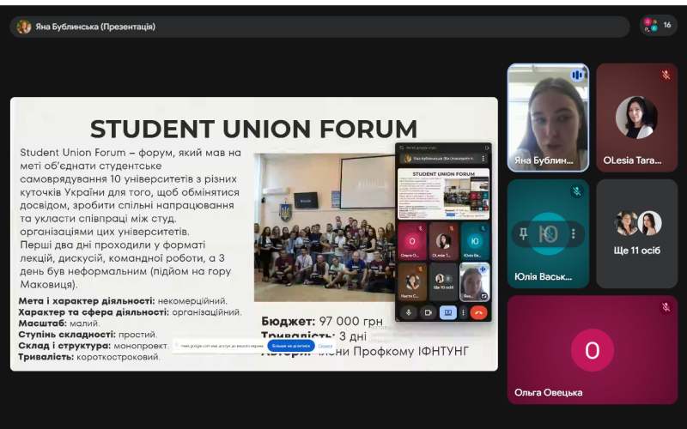Click Ольга Овецька's round O avatar
This screenshot has height=429, width=687.
coord(593,350)
